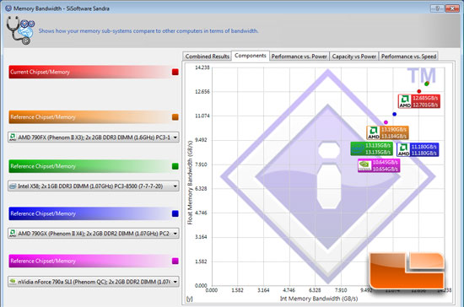This screenshot has height=307, width=464.
Task: Click the Sandra stethoscope icon in header
Action: coord(20,30)
